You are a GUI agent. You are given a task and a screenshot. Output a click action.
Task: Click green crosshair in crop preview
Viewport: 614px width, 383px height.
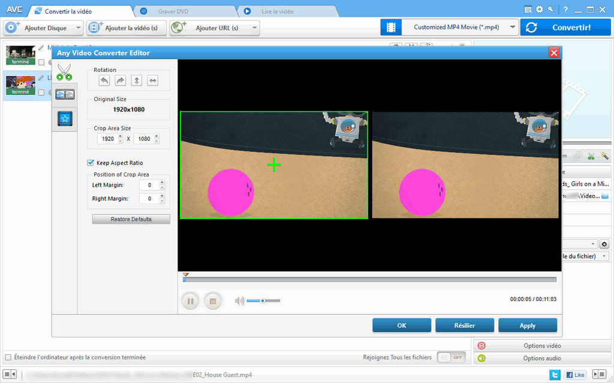pos(273,165)
